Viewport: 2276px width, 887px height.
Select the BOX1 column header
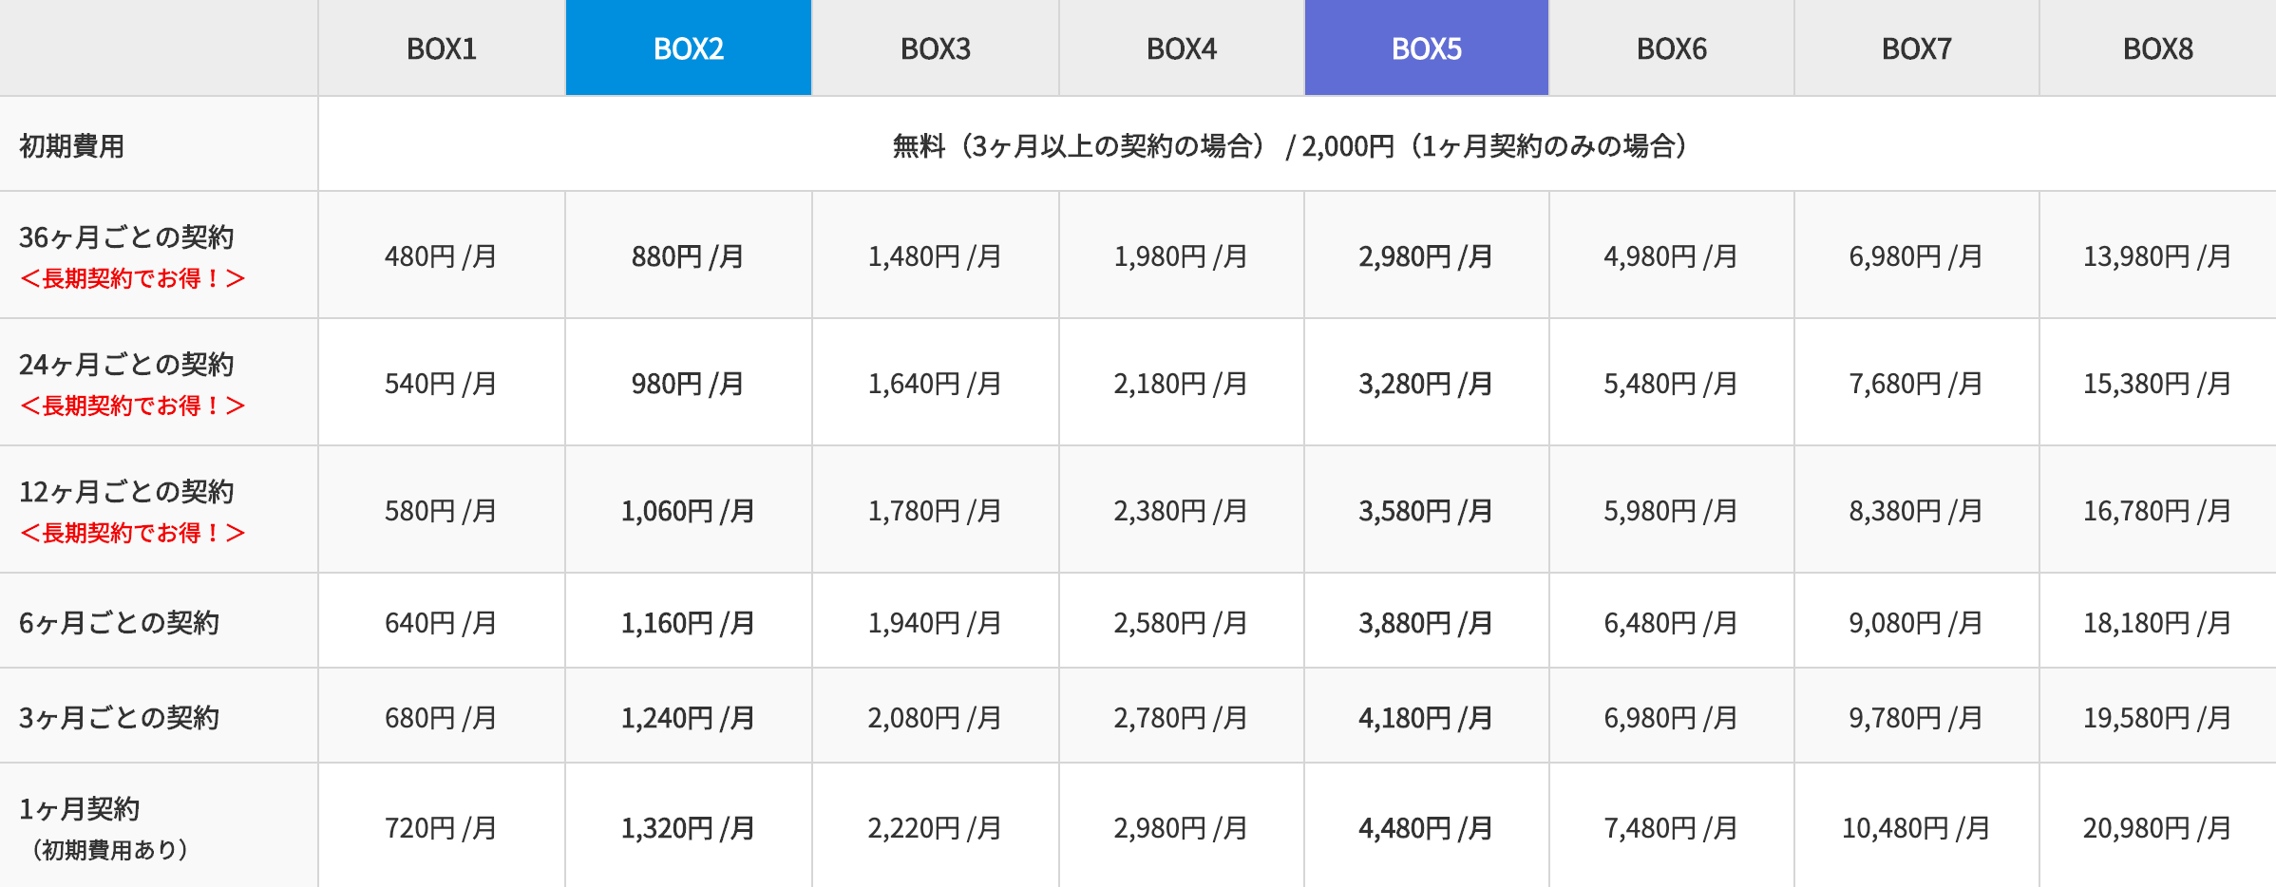click(x=442, y=48)
